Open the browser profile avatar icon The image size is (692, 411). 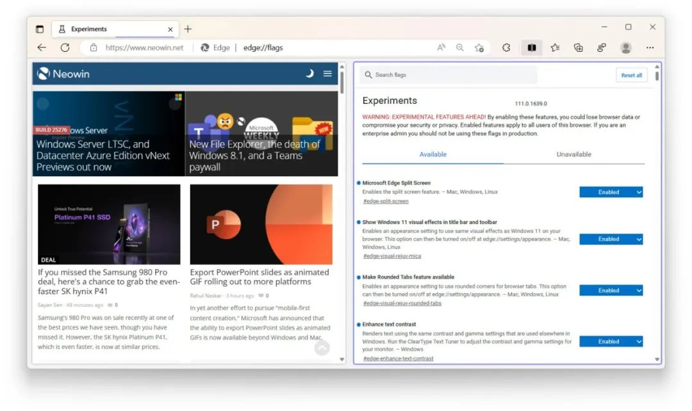[625, 47]
